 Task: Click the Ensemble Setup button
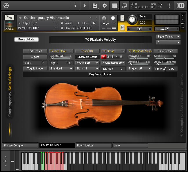pyautogui.click(x=87, y=57)
